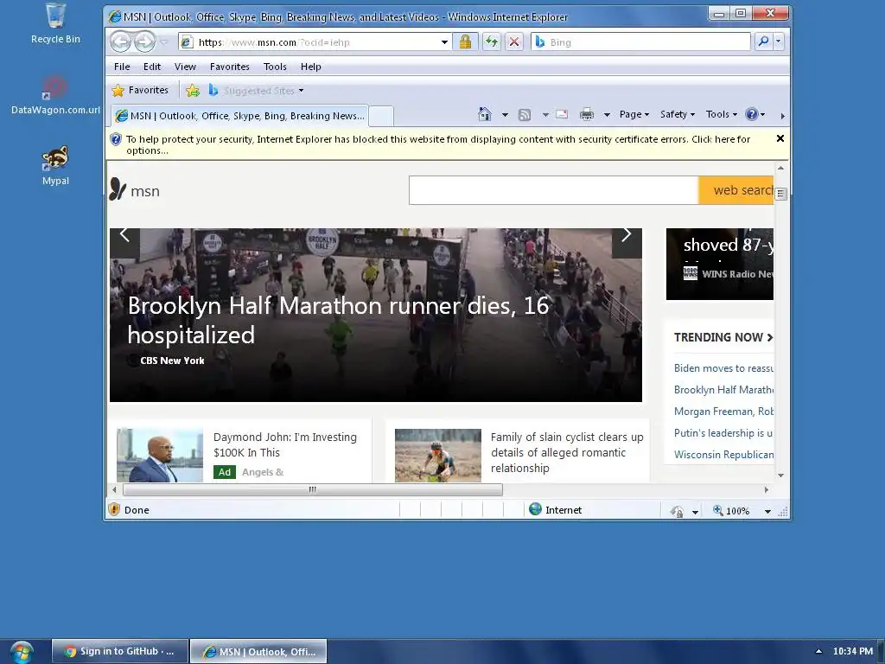Click TRENDING NOW heading
This screenshot has width=885, height=664.
tap(723, 337)
